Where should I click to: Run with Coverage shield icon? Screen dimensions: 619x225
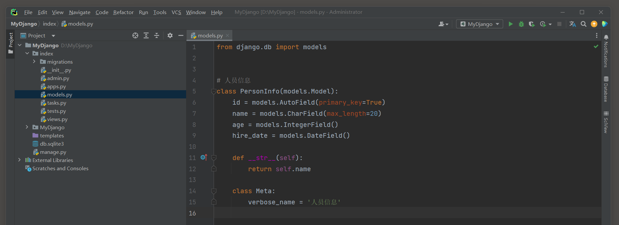pos(532,24)
